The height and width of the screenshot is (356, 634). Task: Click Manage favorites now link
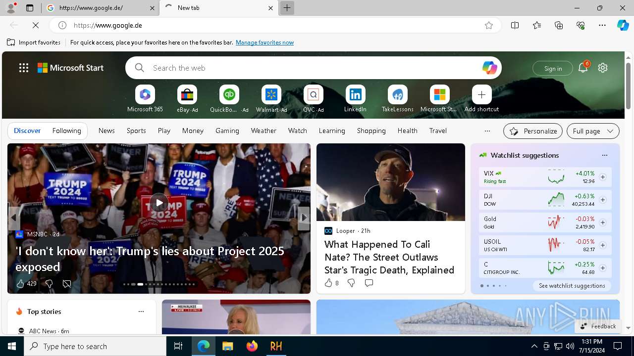264,43
